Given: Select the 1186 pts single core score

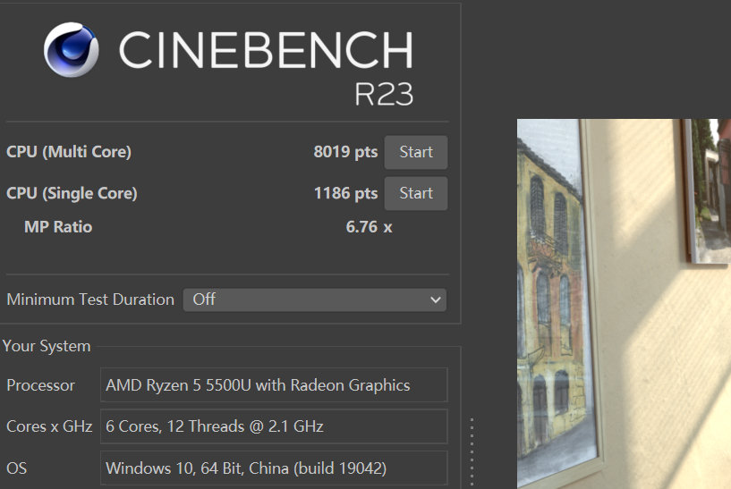Looking at the screenshot, I should click(x=345, y=193).
